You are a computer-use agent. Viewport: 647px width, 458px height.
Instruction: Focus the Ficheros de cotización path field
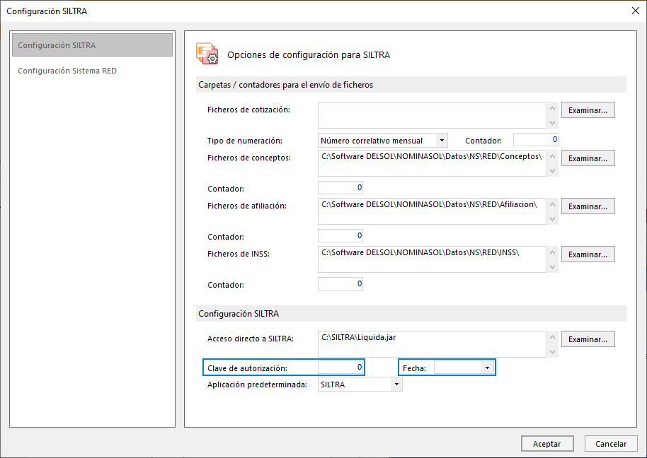432,115
